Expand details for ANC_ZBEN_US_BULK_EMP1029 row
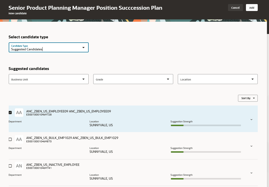 pos(251,146)
